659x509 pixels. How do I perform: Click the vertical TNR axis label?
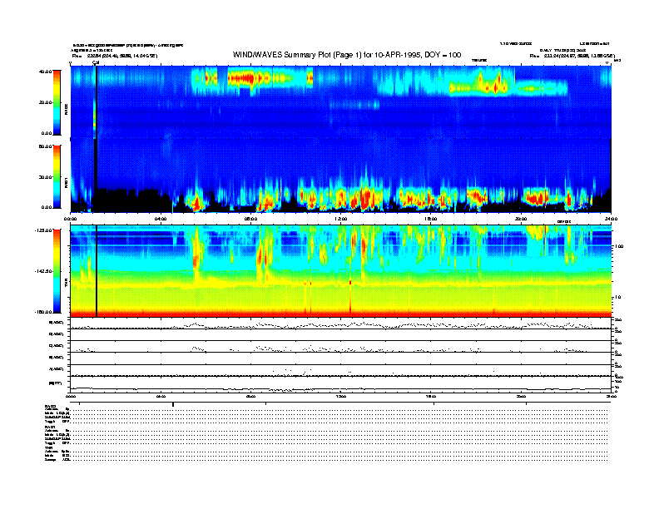(67, 284)
